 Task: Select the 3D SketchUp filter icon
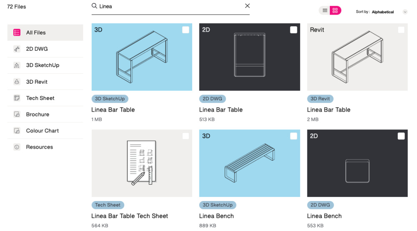point(17,65)
